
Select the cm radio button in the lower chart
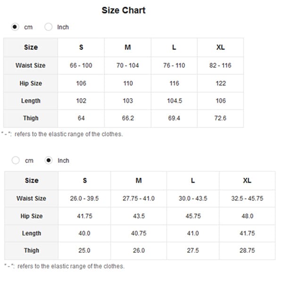tap(16, 160)
